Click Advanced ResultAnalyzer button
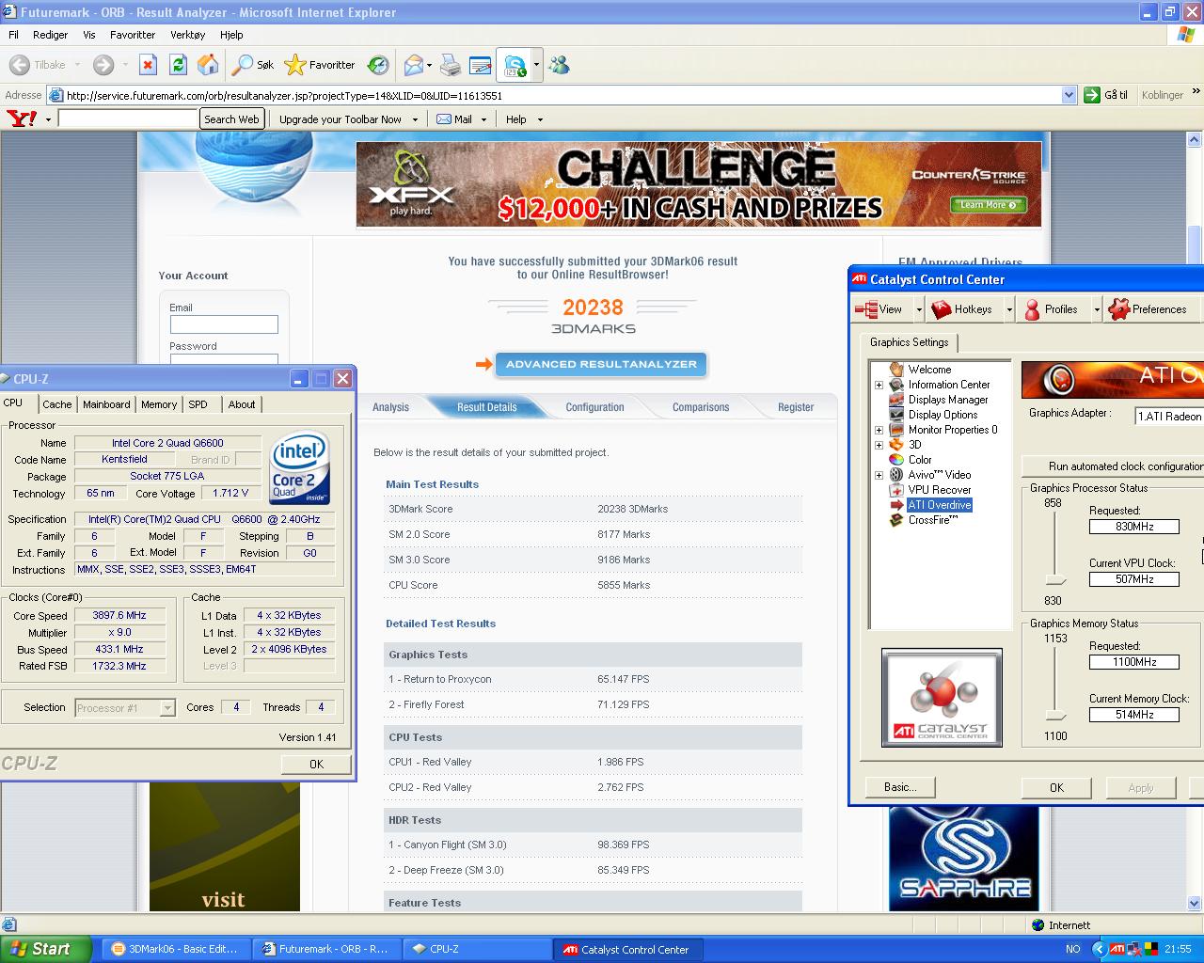 pos(601,364)
